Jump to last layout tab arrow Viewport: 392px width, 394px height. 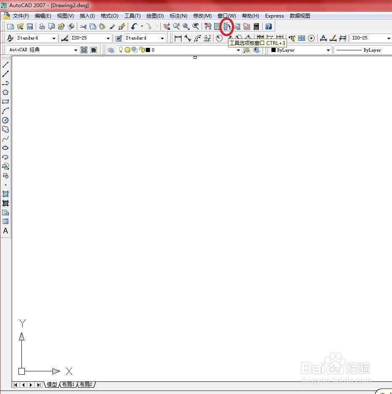coord(39,385)
